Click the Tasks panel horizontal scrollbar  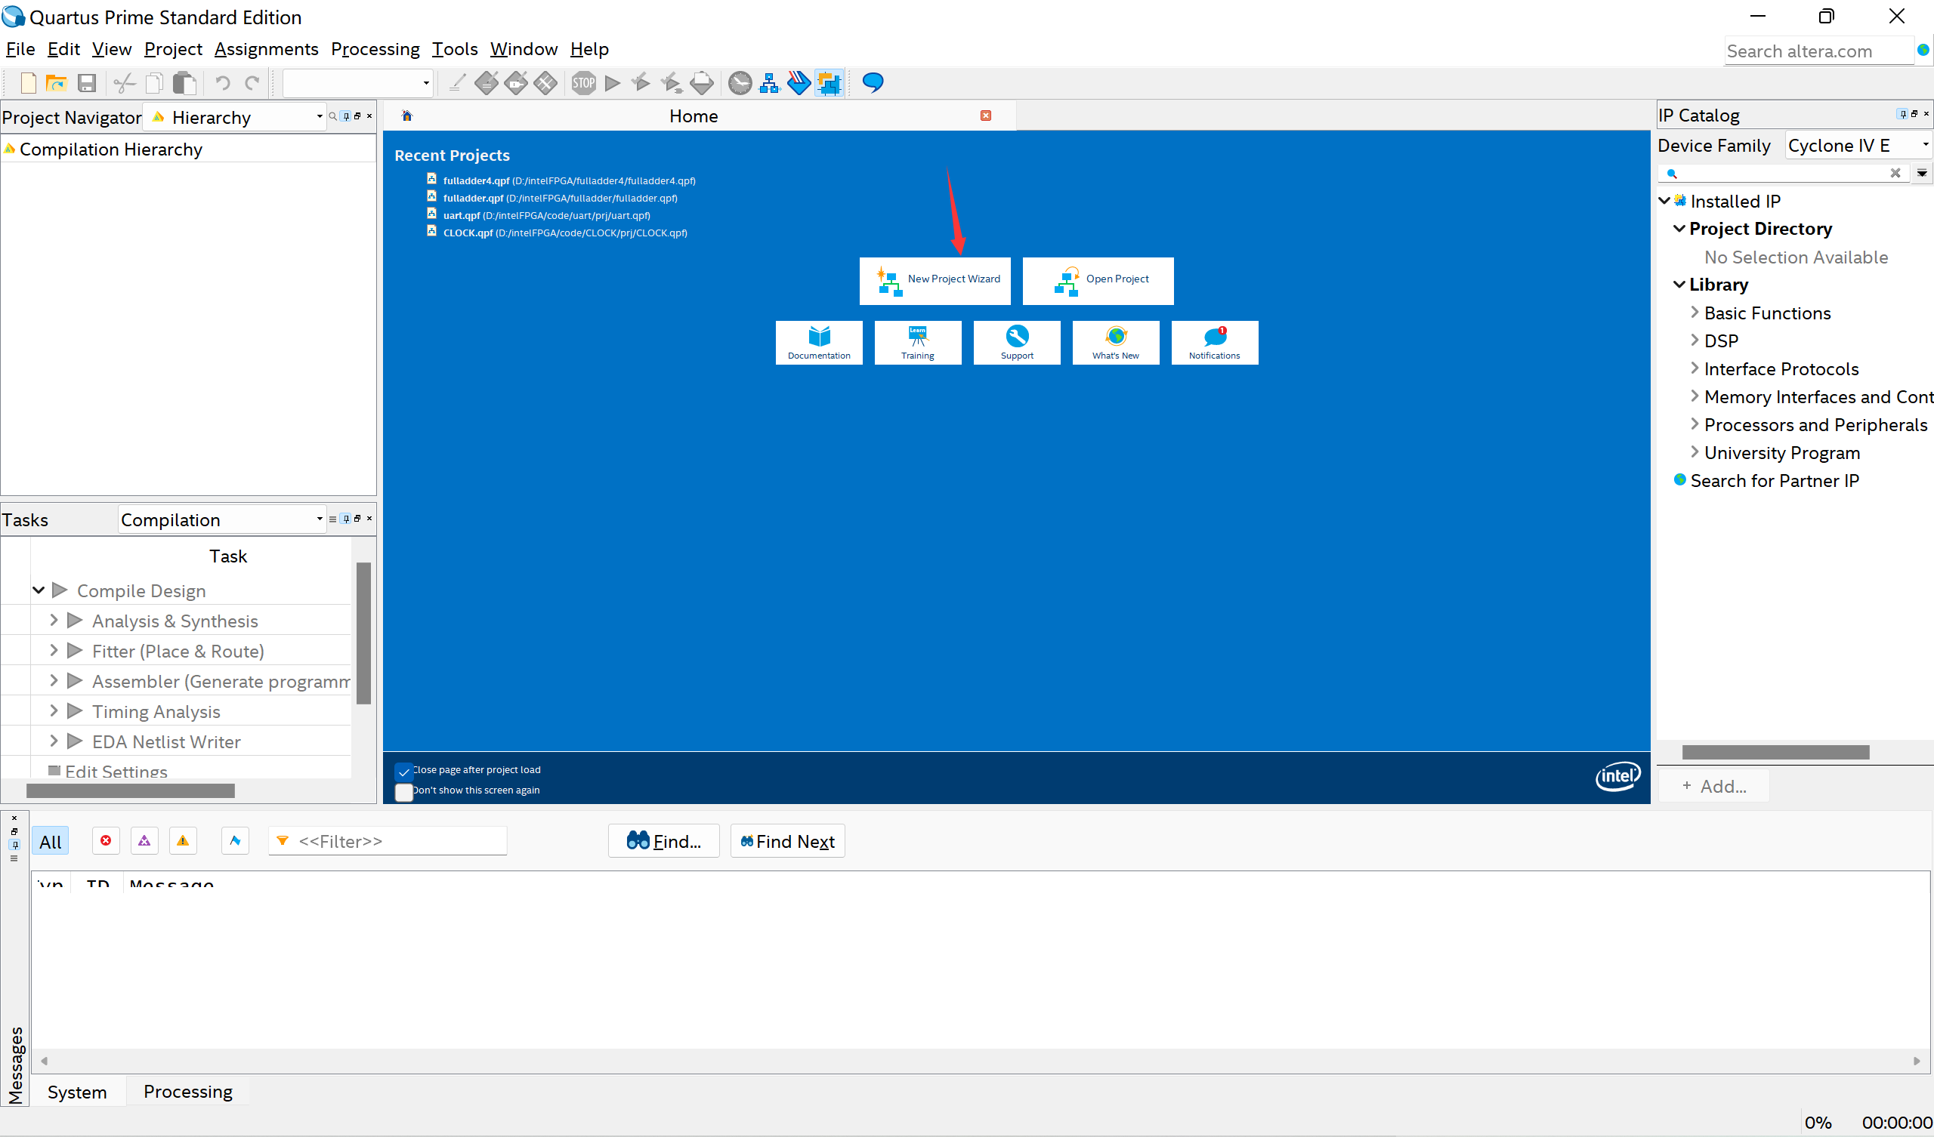pos(131,791)
